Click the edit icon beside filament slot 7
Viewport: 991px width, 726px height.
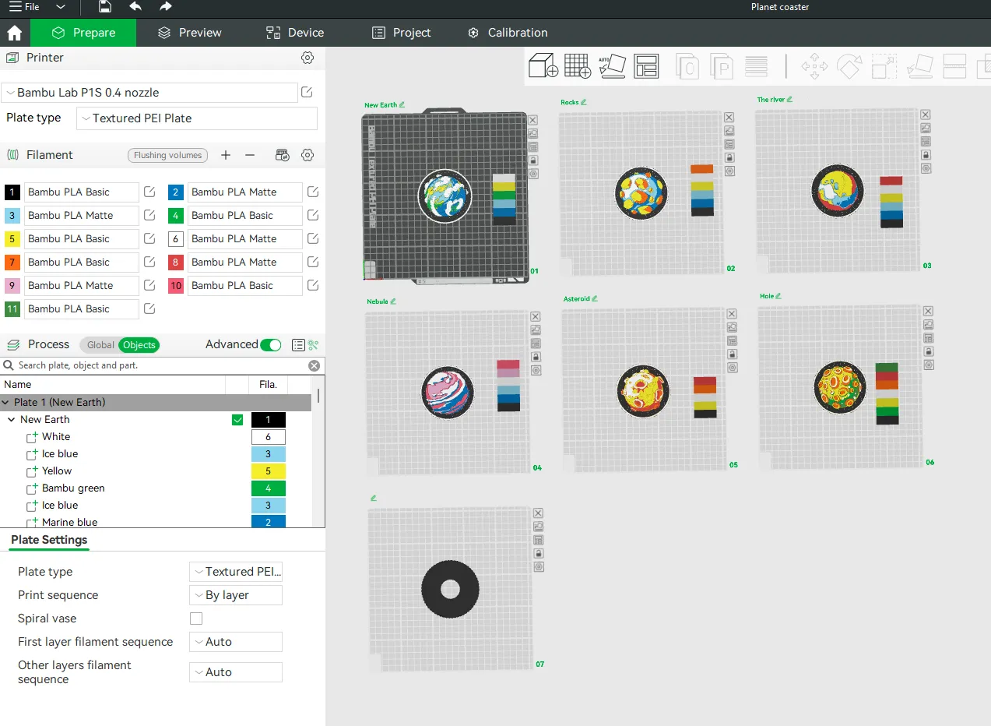pyautogui.click(x=149, y=263)
